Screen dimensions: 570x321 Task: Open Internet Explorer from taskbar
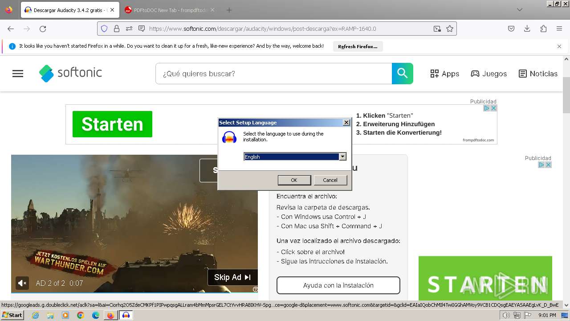click(x=36, y=315)
